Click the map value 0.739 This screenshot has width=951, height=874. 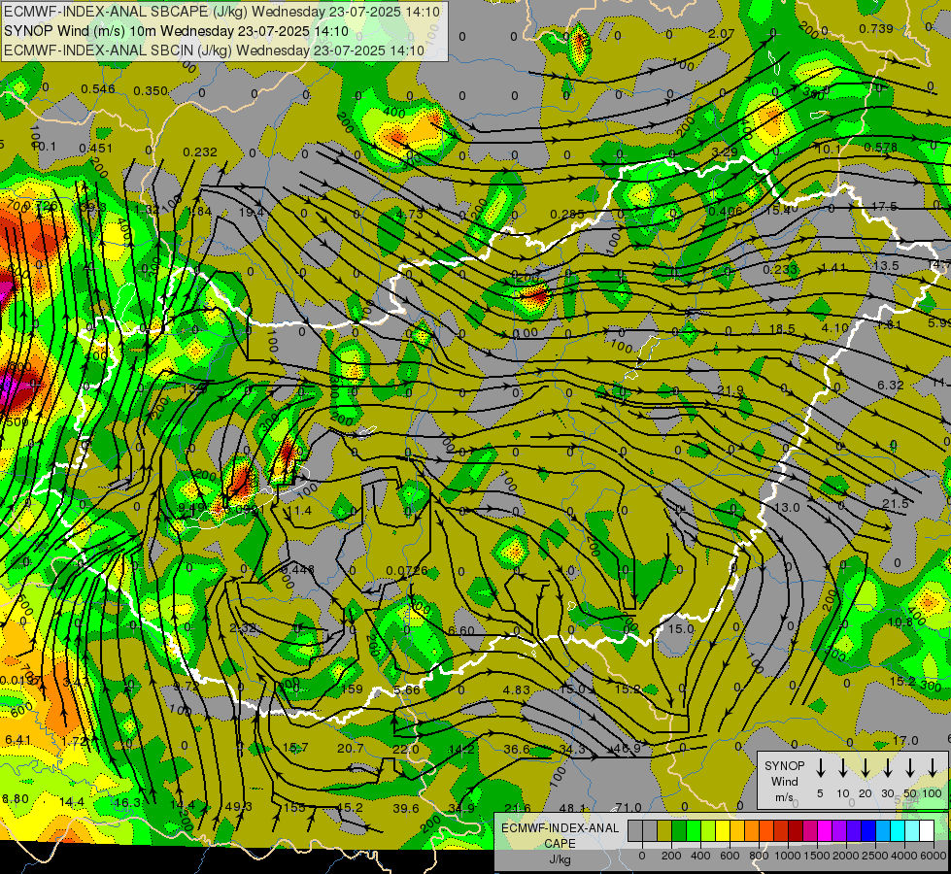click(x=876, y=28)
